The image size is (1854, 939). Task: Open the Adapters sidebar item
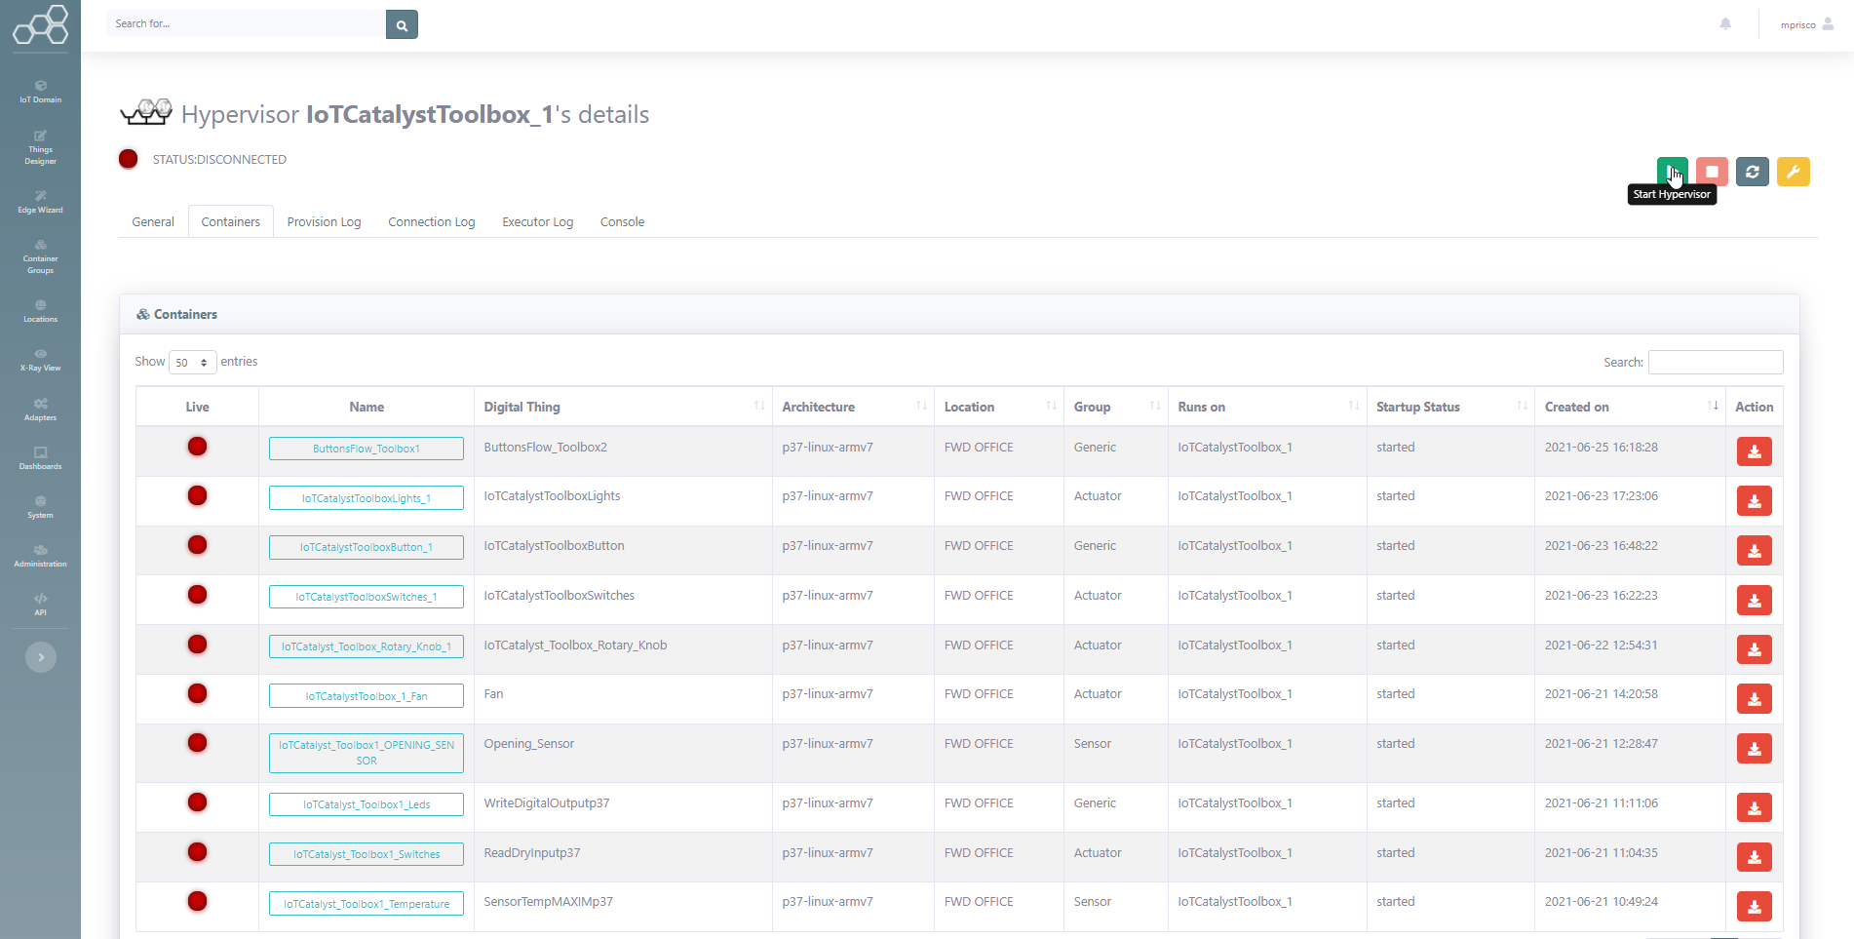(x=40, y=410)
